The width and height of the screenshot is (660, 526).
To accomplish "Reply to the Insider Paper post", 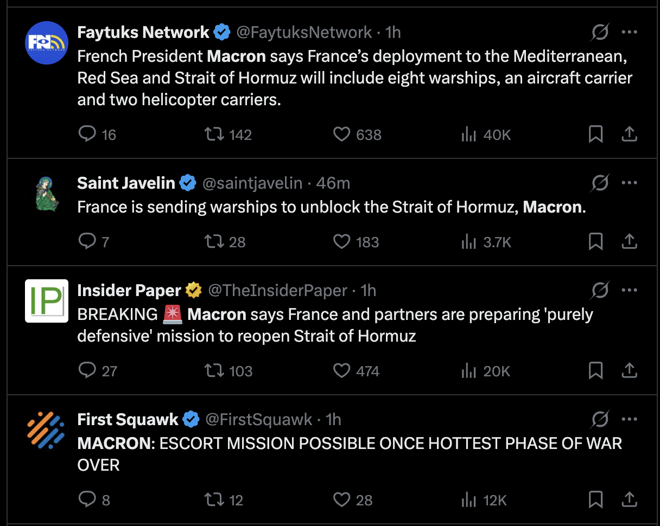I will [87, 371].
